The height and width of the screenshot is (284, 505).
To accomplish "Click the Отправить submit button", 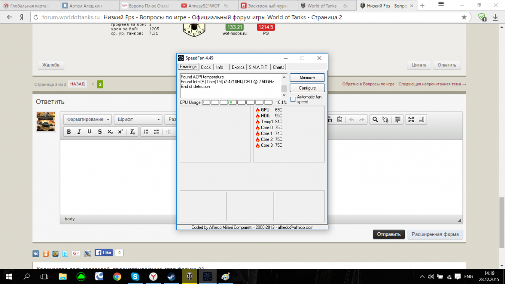I will pyautogui.click(x=389, y=234).
